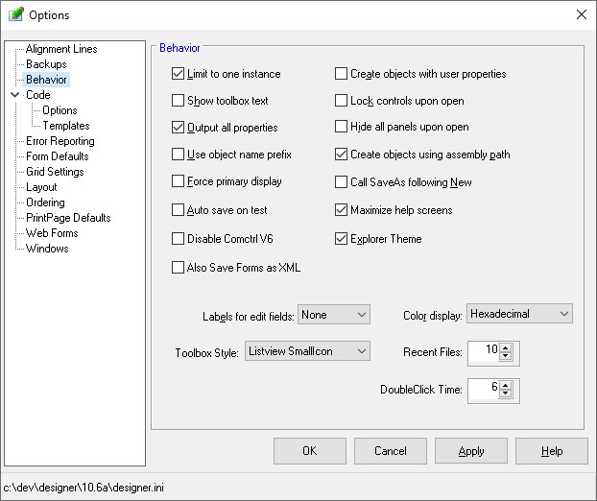Open the Templates page under Code

click(66, 126)
